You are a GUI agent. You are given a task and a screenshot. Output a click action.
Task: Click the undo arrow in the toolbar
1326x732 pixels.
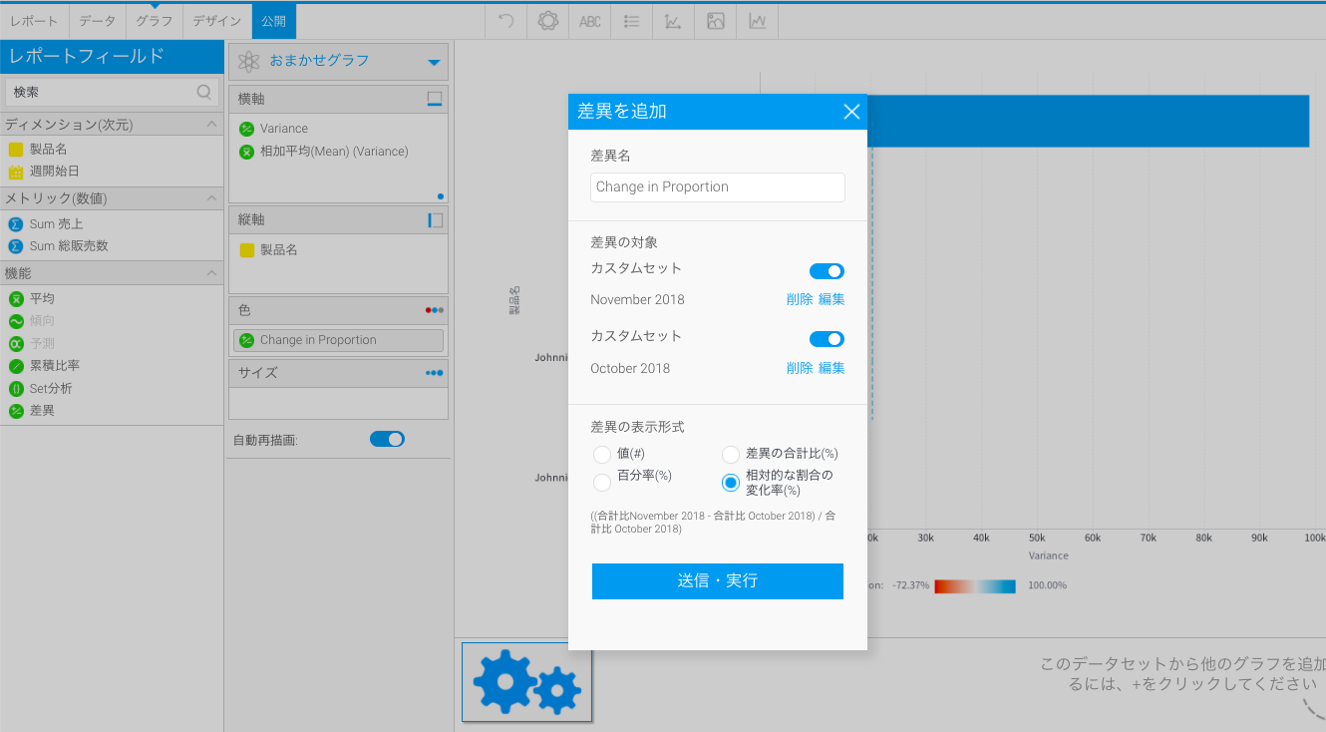[506, 21]
